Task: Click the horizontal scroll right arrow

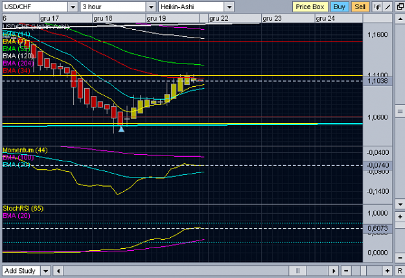Action: click(334, 271)
